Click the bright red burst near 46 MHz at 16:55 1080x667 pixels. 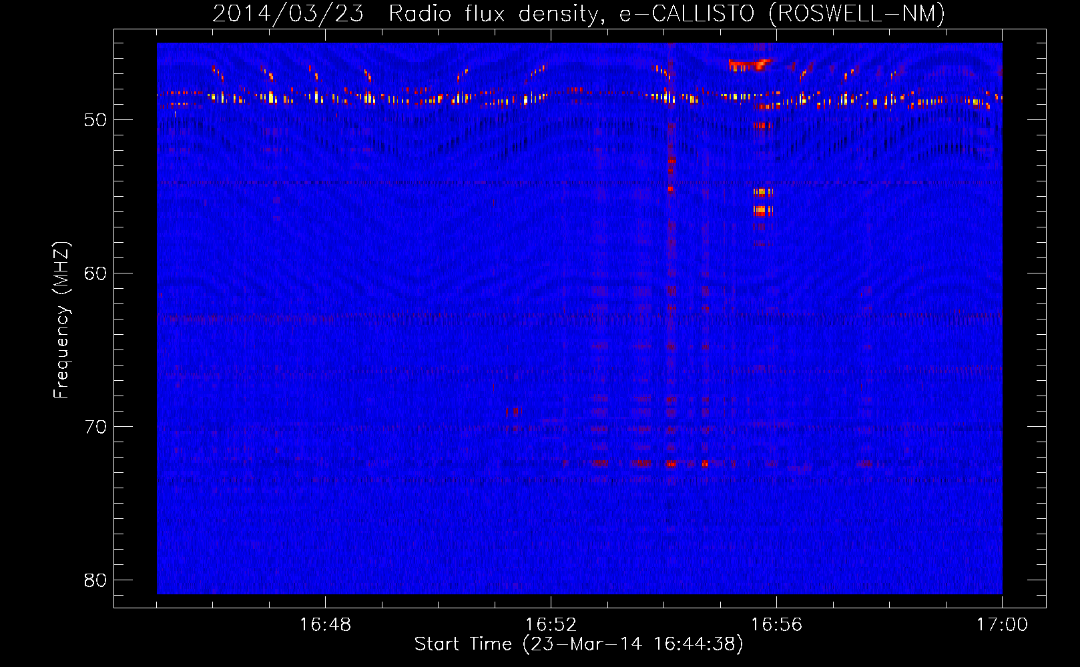tap(749, 65)
